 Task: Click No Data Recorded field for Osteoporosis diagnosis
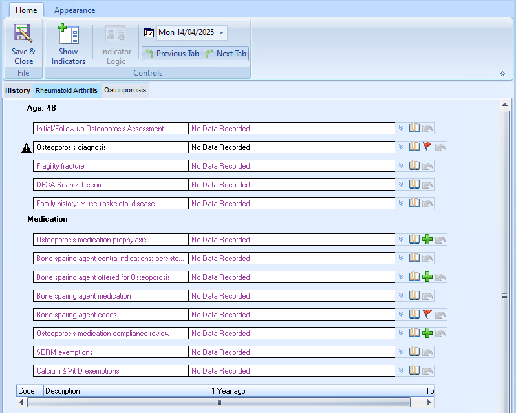292,147
